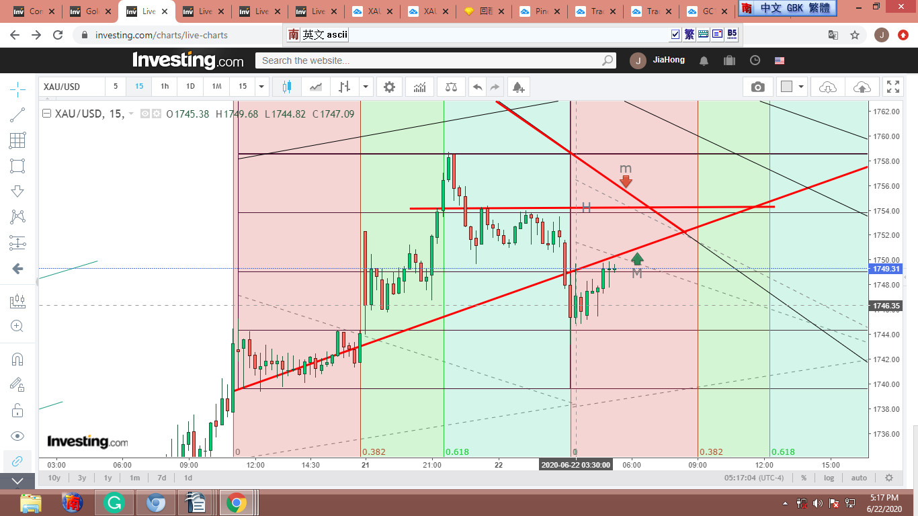918x516 pixels.
Task: Add an alert with bell-plus icon
Action: click(x=518, y=87)
